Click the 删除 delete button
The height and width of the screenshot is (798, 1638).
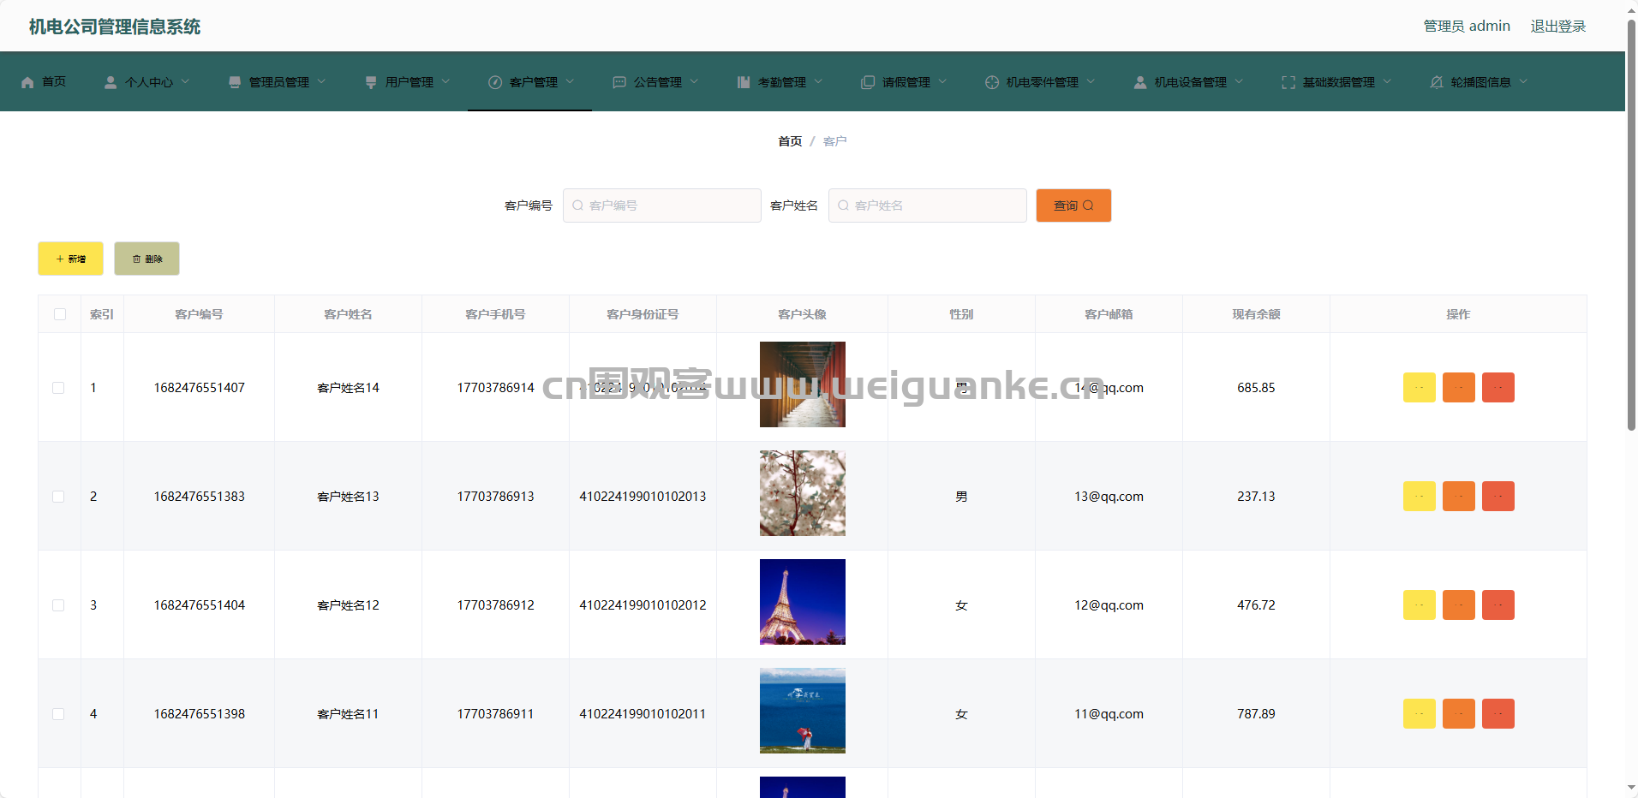tap(146, 259)
